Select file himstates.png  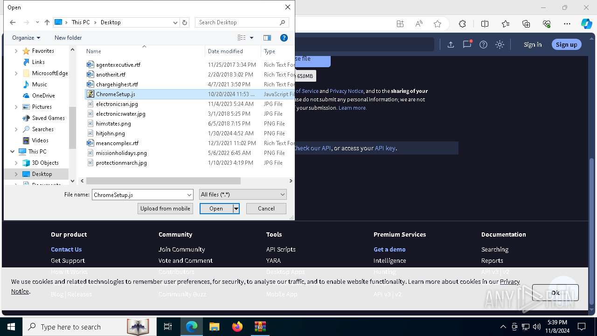tap(113, 124)
